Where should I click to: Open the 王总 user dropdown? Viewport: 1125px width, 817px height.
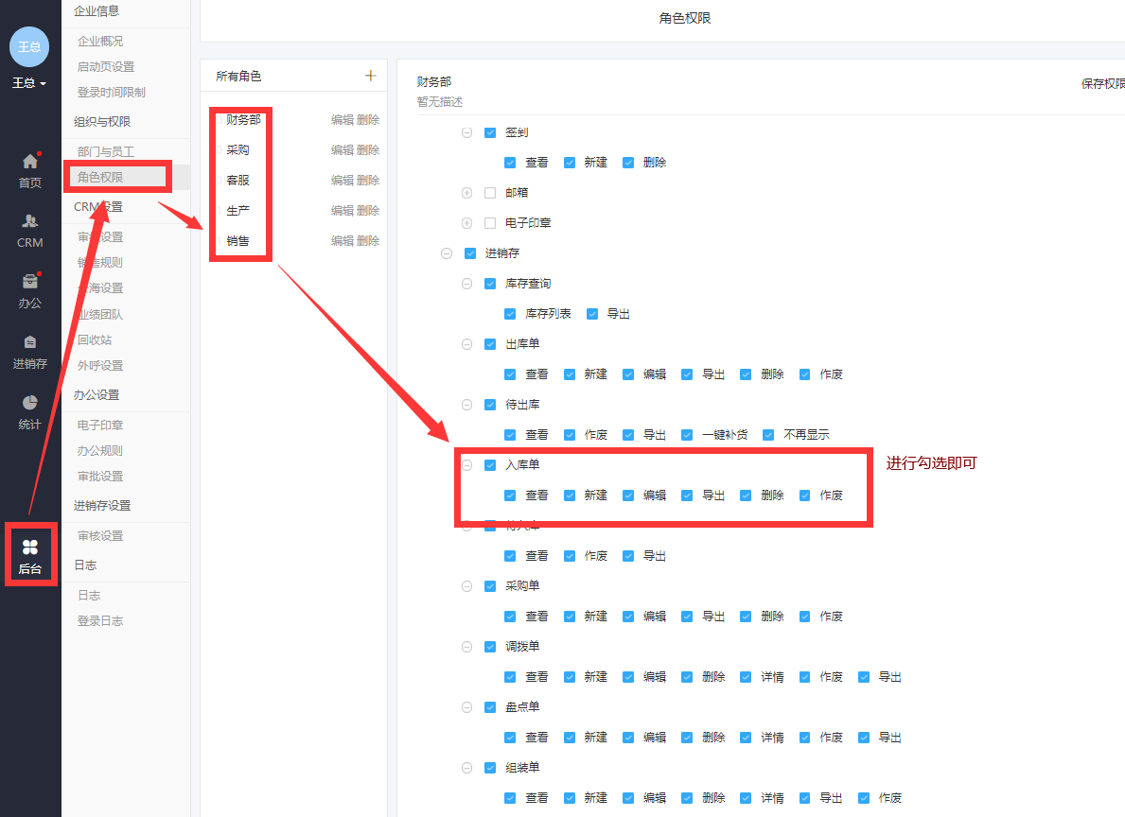coord(29,83)
